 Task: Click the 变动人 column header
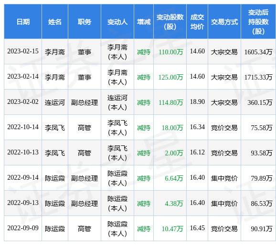click(117, 22)
